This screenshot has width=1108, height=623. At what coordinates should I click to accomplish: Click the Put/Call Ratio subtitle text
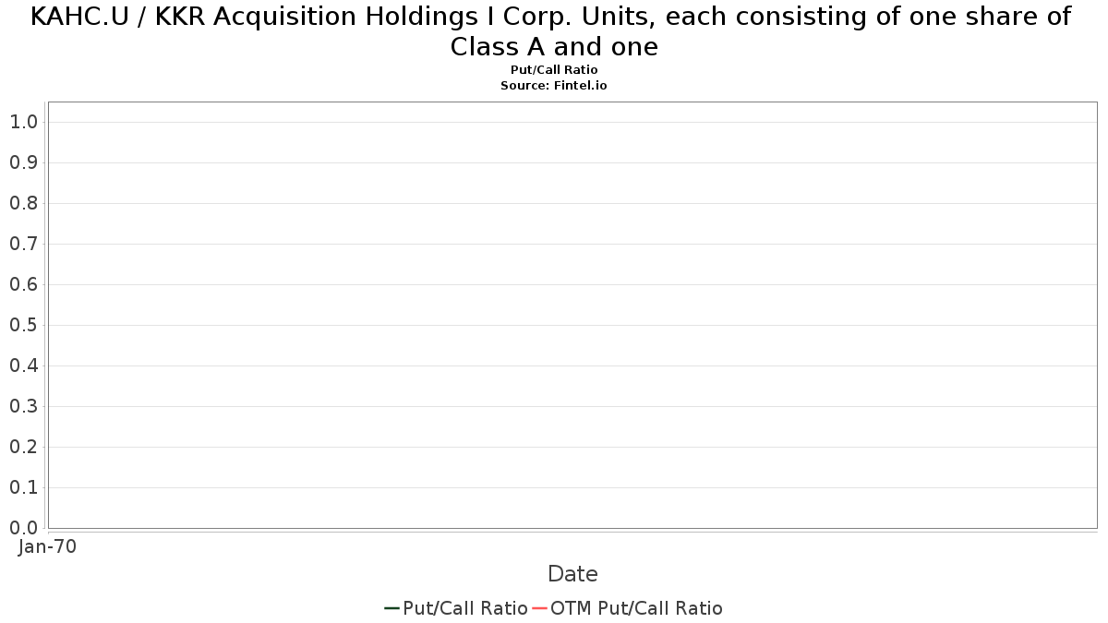click(554, 70)
